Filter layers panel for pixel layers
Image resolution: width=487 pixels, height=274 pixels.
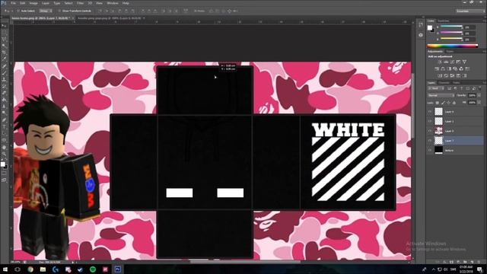coord(449,88)
